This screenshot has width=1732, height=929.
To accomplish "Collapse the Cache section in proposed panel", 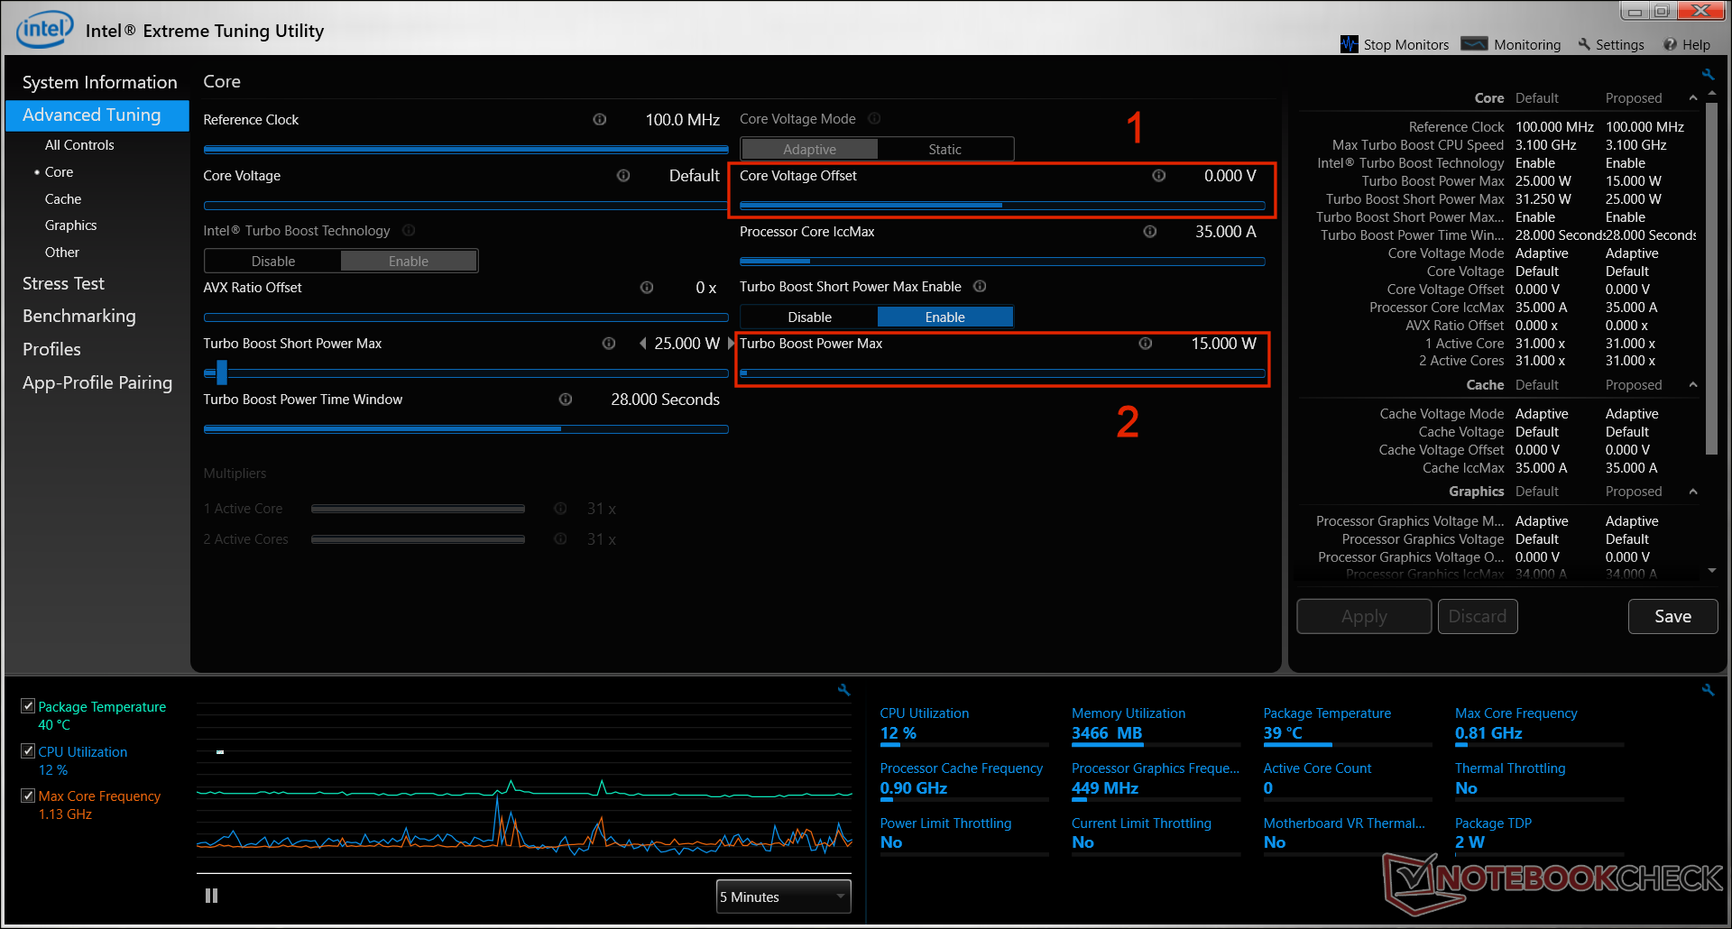I will pyautogui.click(x=1693, y=384).
